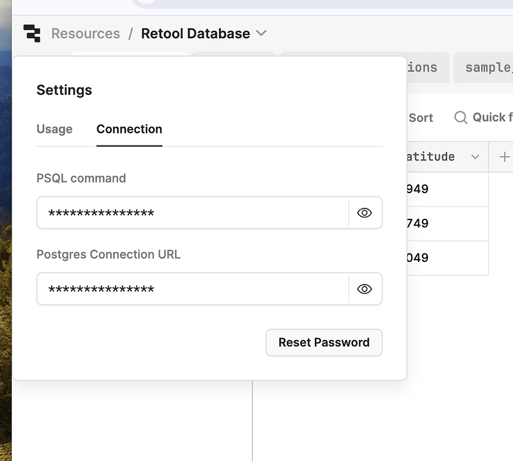Click the table cell ending in 049
The image size is (513, 461).
click(448, 258)
